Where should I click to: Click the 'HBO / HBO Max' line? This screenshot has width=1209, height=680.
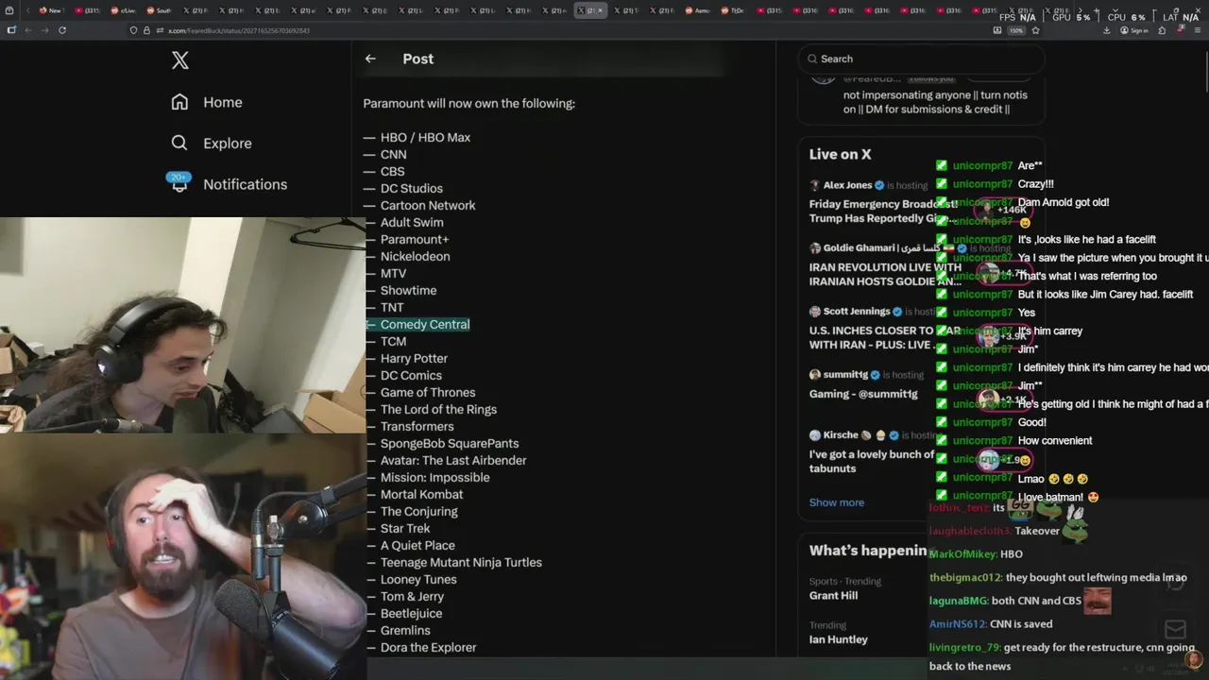(x=425, y=137)
